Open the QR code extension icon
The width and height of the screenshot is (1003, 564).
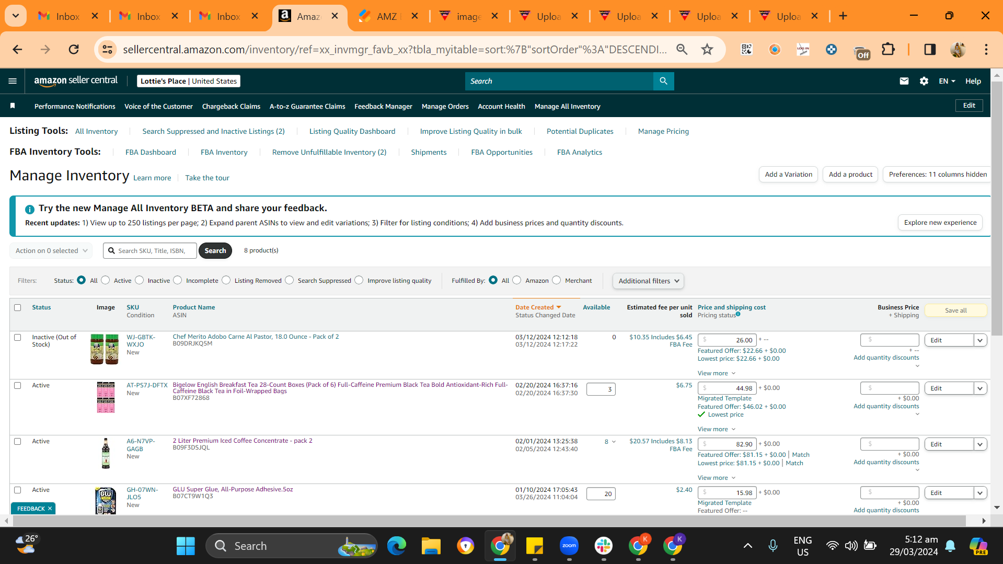tap(746, 50)
